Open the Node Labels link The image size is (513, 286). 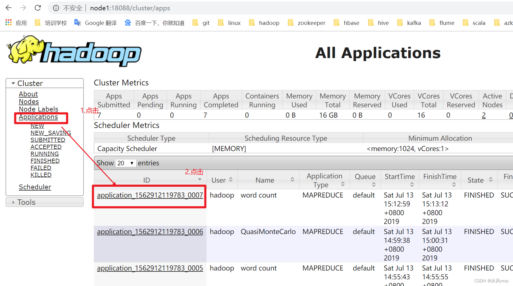[39, 109]
